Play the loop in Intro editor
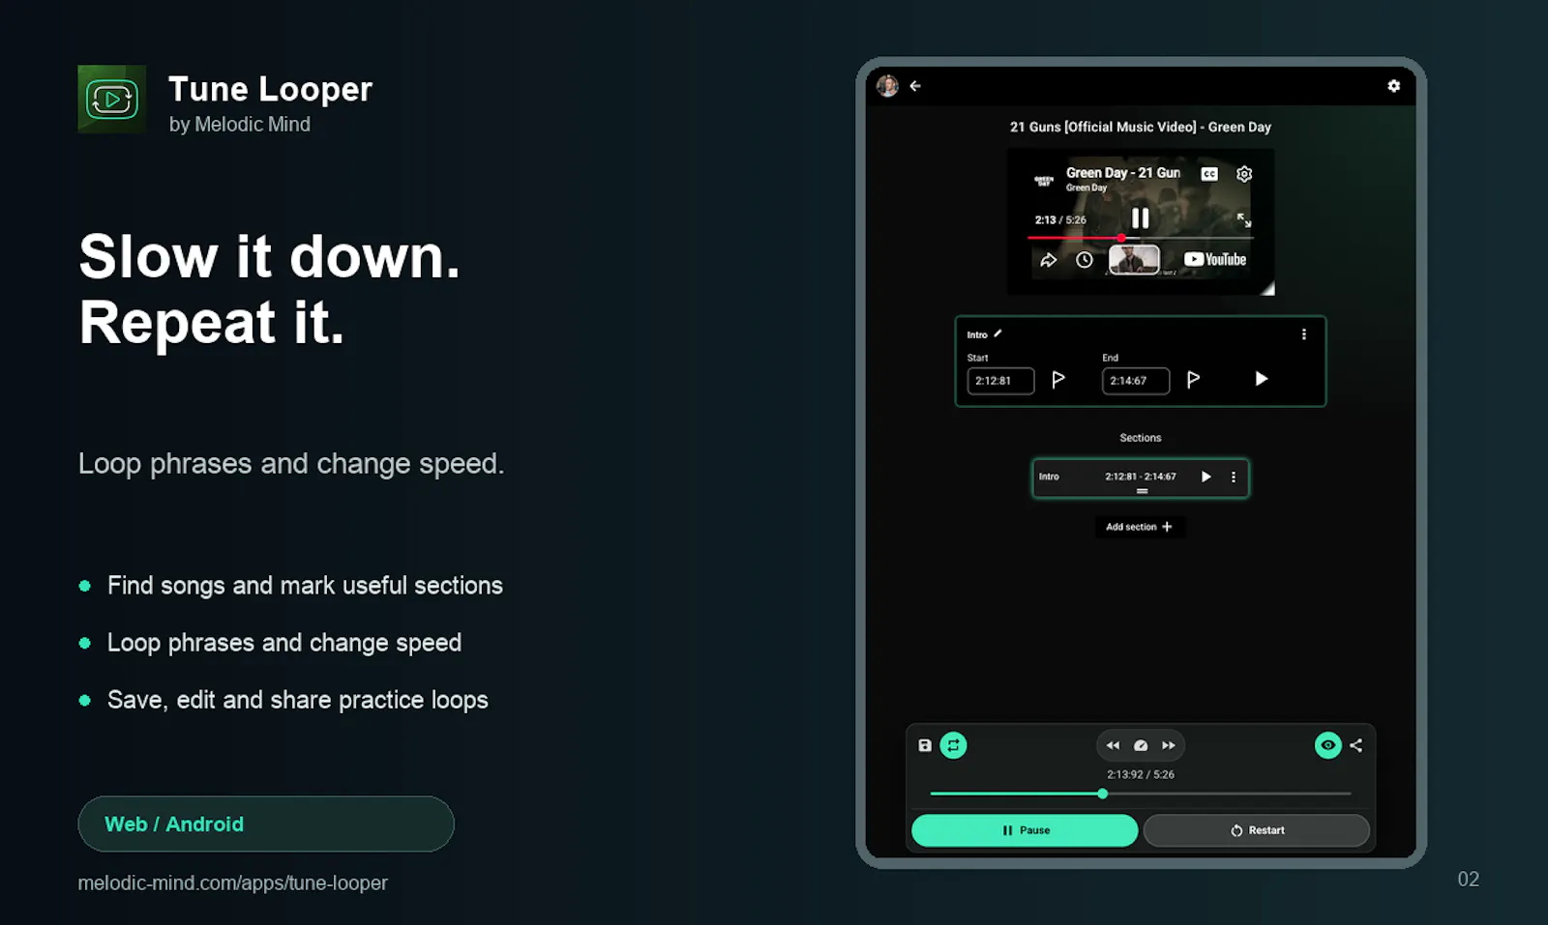The height and width of the screenshot is (925, 1548). click(x=1261, y=379)
